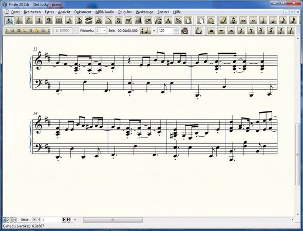This screenshot has height=231, width=303.
Task: Go to the previous page
Action: (39, 220)
